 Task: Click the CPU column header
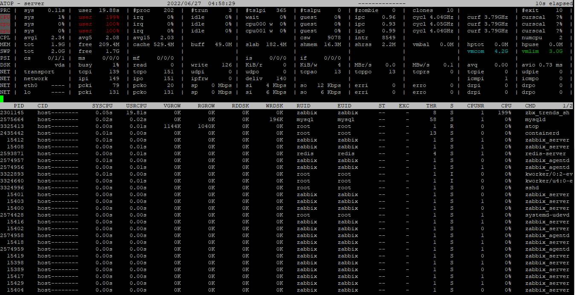click(506, 106)
